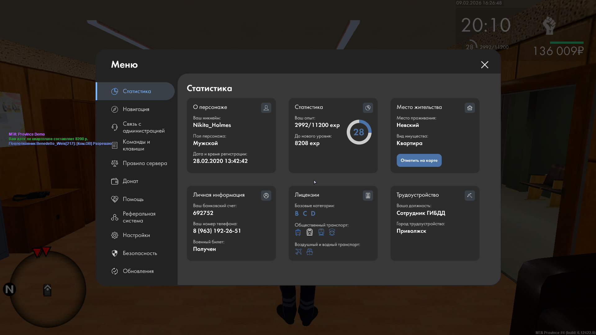
Task: Open the Навигация menu section
Action: [136, 109]
